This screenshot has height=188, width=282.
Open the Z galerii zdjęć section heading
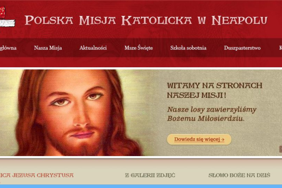point(150,175)
